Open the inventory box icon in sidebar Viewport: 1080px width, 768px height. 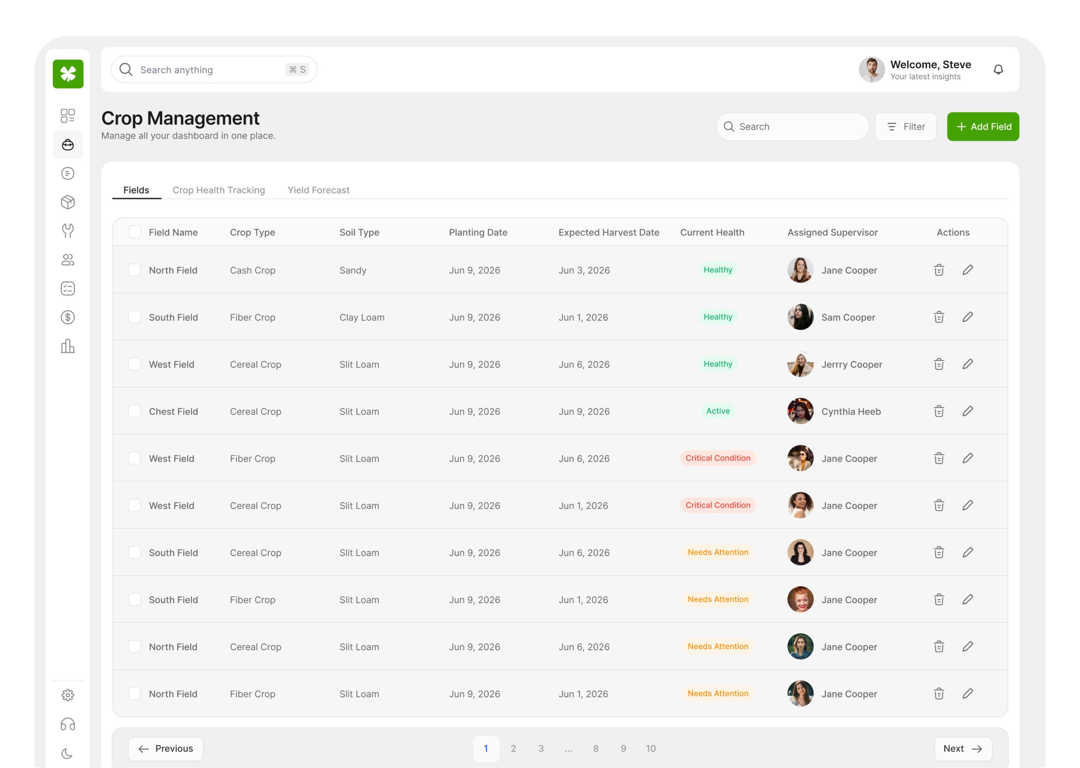[67, 202]
